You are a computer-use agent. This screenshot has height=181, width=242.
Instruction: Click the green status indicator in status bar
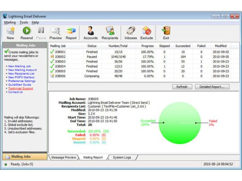click(6, 164)
